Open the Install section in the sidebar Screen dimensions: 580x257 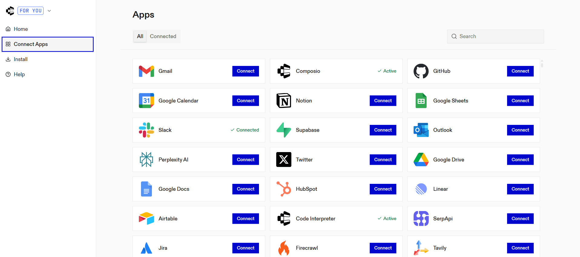48,59
